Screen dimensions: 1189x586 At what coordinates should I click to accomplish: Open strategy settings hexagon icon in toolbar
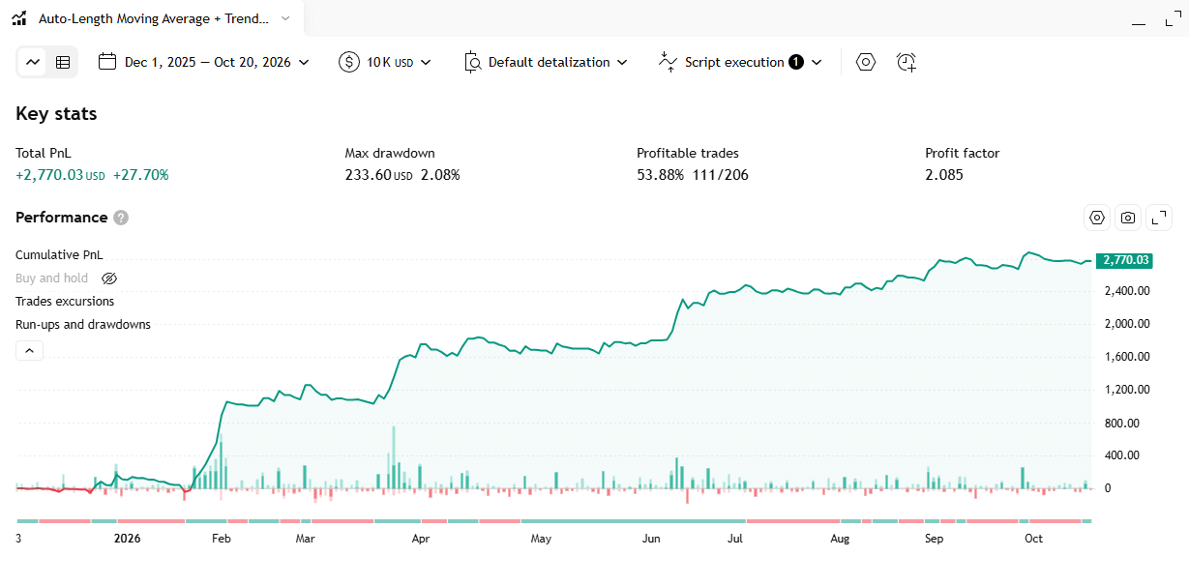866,62
